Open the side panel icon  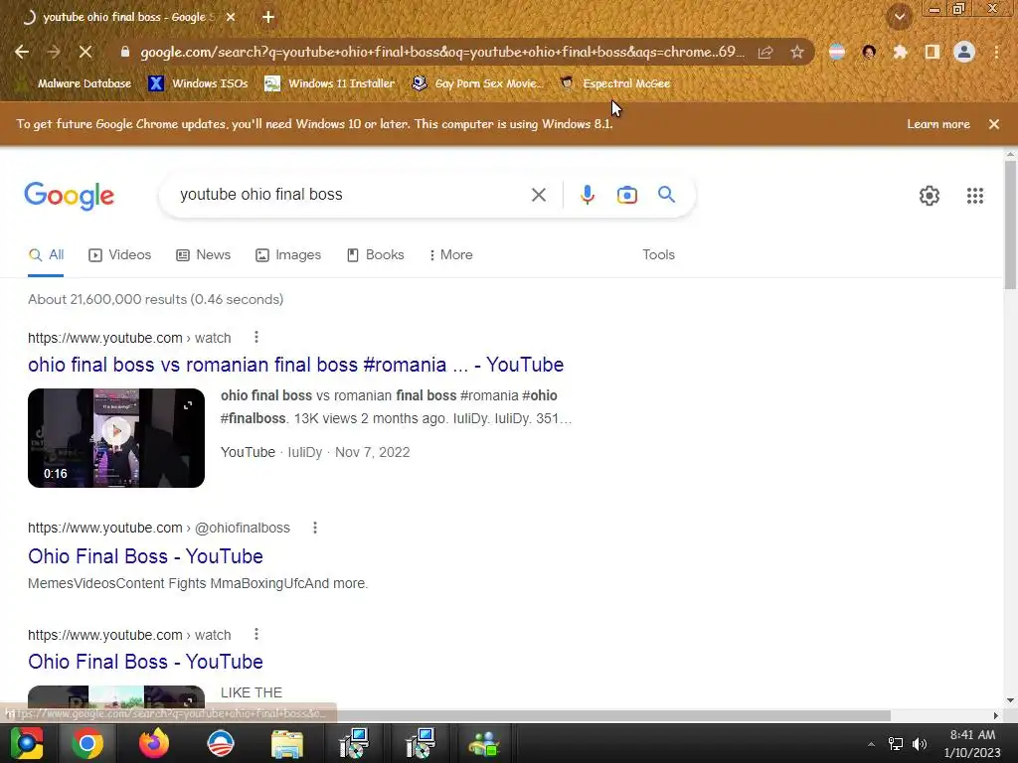[x=933, y=52]
